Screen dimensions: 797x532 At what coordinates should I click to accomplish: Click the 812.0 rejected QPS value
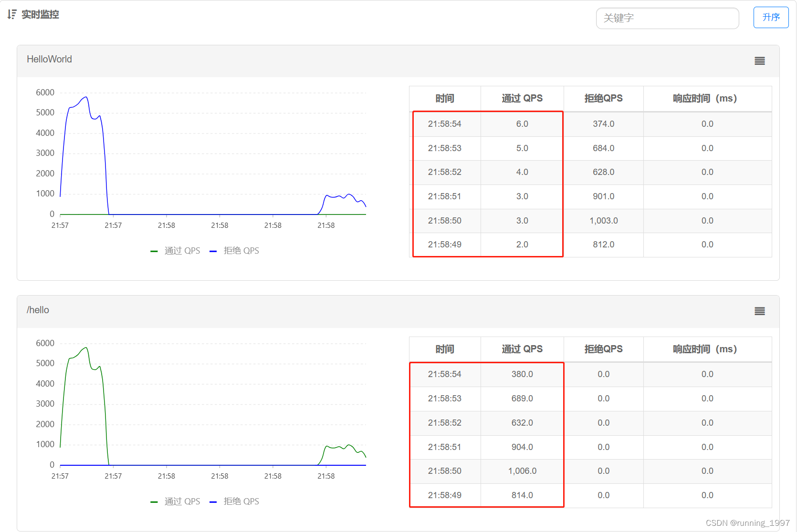[604, 245]
